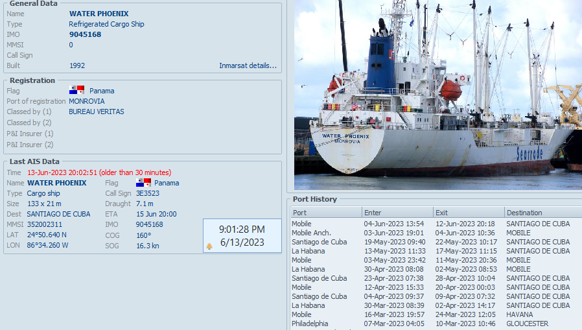582x330 pixels.
Task: Sort Port History by Enter column header
Action: click(x=397, y=213)
